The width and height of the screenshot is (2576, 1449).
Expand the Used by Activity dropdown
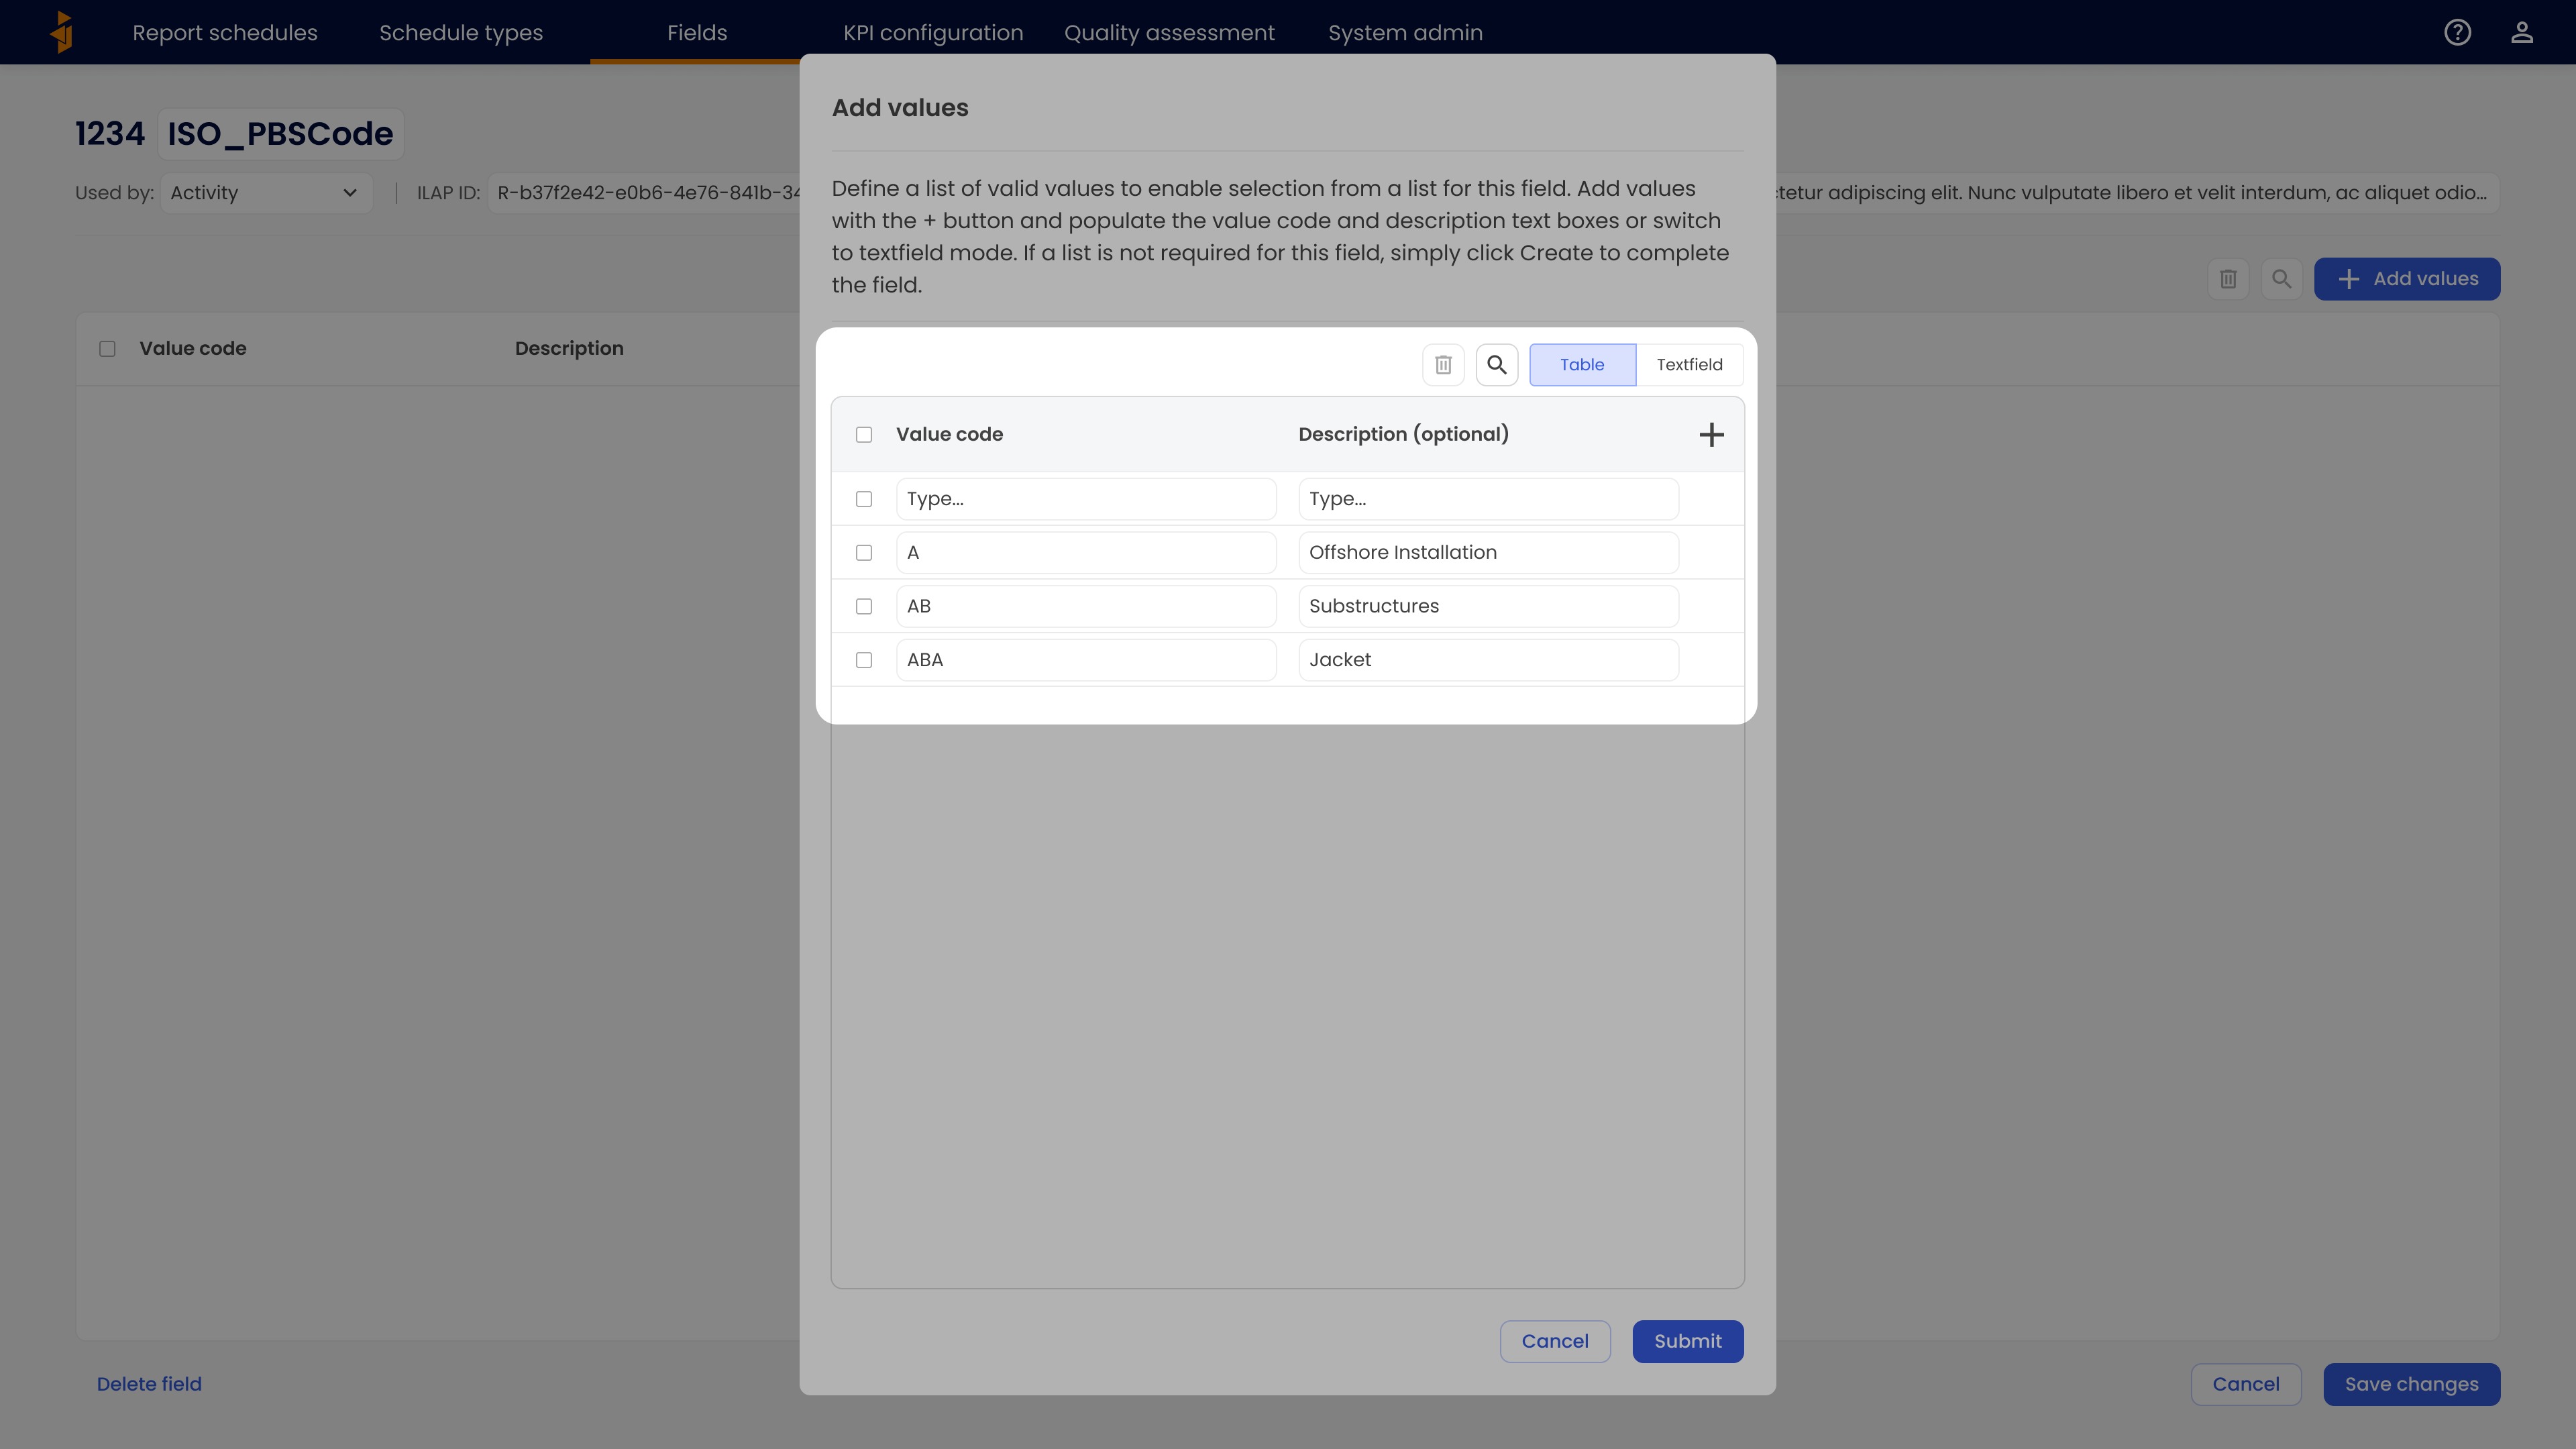point(265,193)
